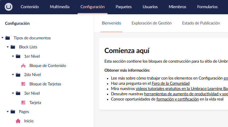Open the herramientas de aumento de productividad link

pos(186,94)
